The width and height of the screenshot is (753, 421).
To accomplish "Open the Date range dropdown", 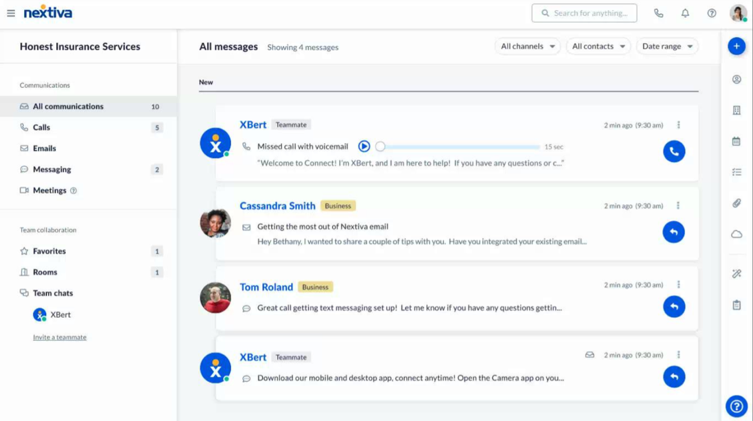I will pyautogui.click(x=667, y=46).
